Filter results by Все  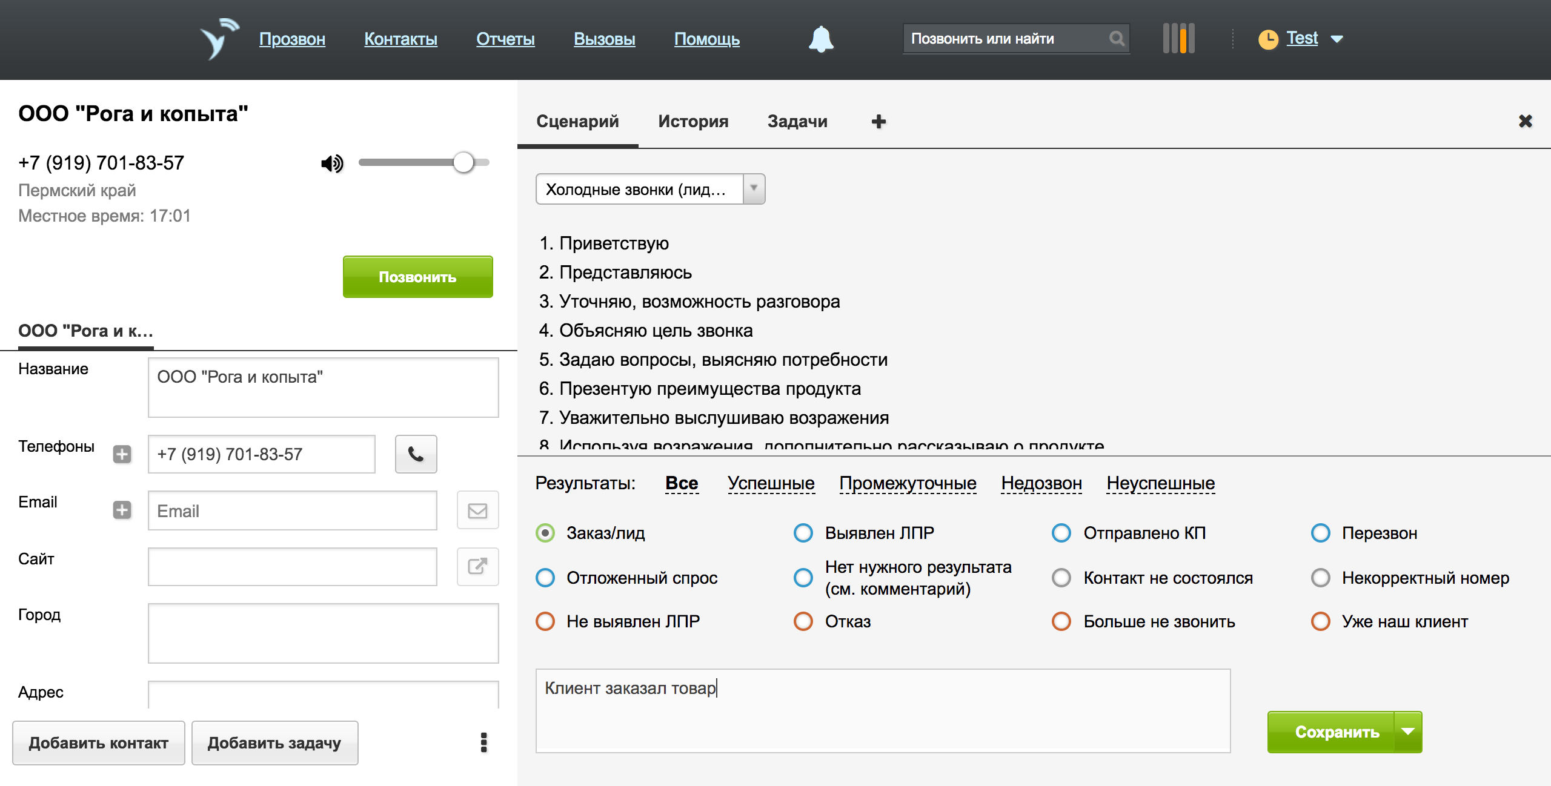pyautogui.click(x=682, y=483)
